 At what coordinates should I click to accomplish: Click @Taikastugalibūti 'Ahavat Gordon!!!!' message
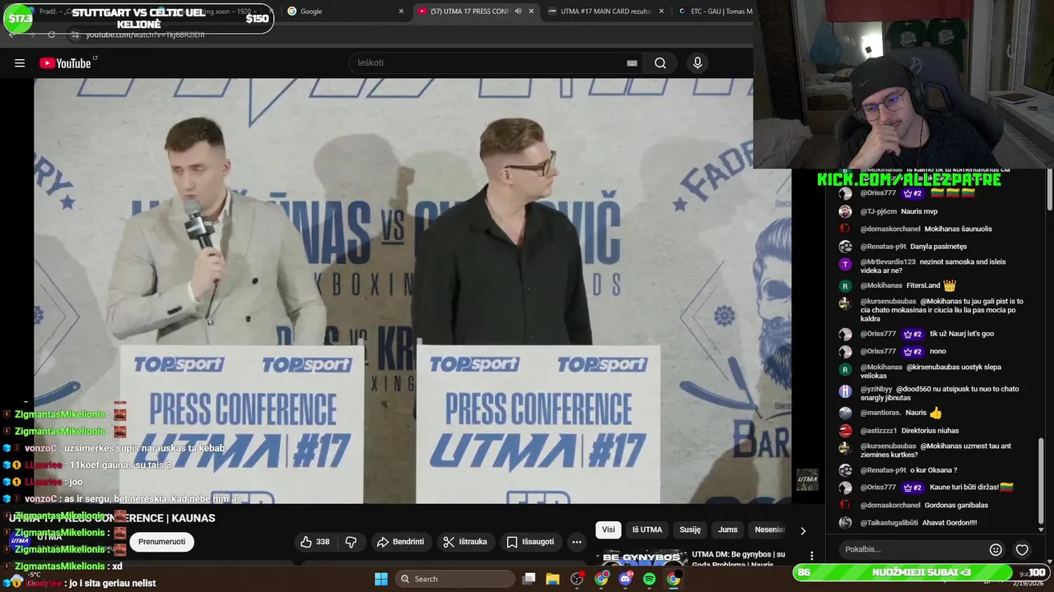(949, 522)
